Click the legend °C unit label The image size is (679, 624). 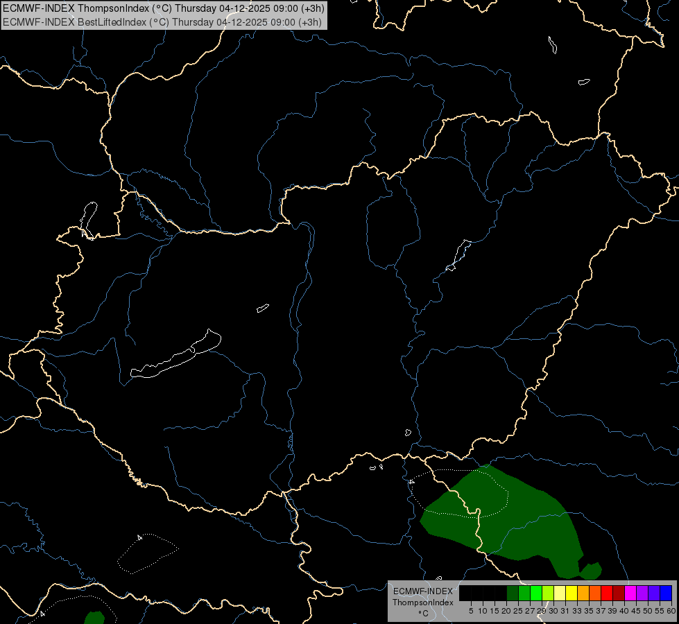click(x=423, y=614)
